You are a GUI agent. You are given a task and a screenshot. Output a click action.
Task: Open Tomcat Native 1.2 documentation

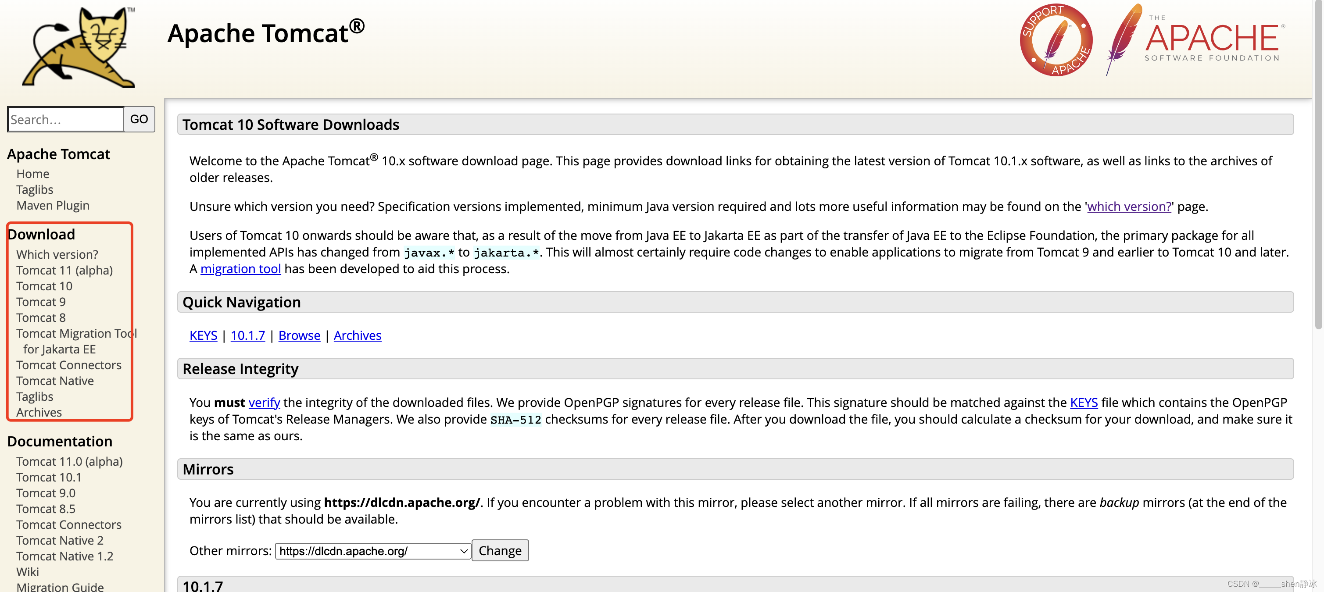(65, 556)
